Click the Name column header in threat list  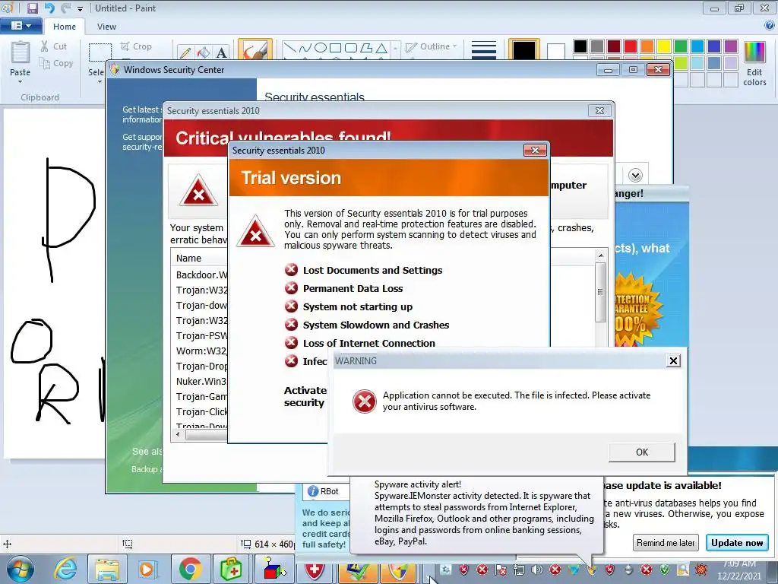[x=188, y=259]
